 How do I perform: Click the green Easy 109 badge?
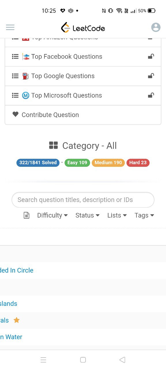tap(77, 162)
